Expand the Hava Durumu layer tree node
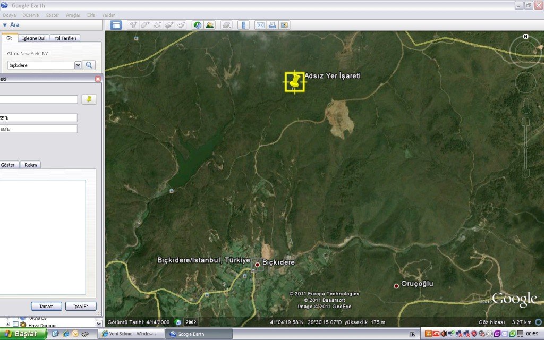 tap(7, 325)
